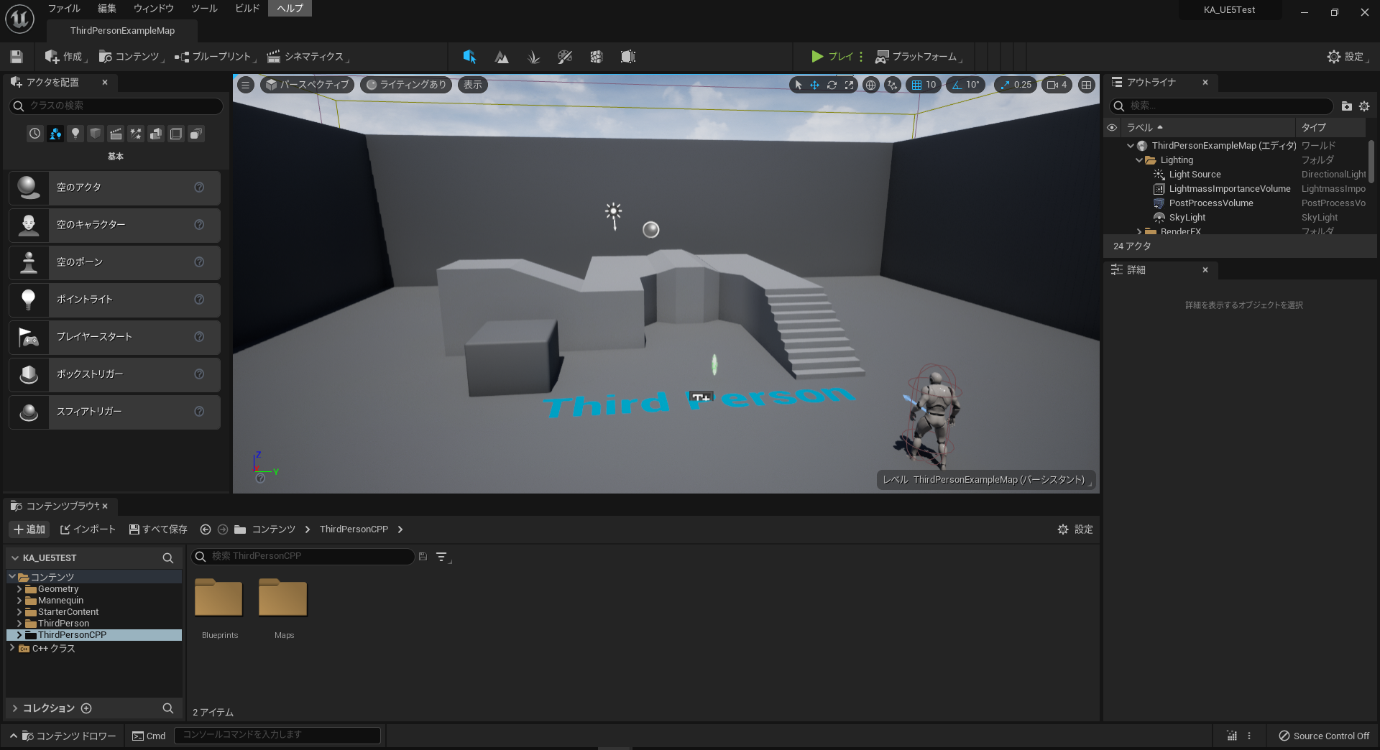The height and width of the screenshot is (750, 1380).
Task: Open the Edit menu
Action: click(107, 9)
